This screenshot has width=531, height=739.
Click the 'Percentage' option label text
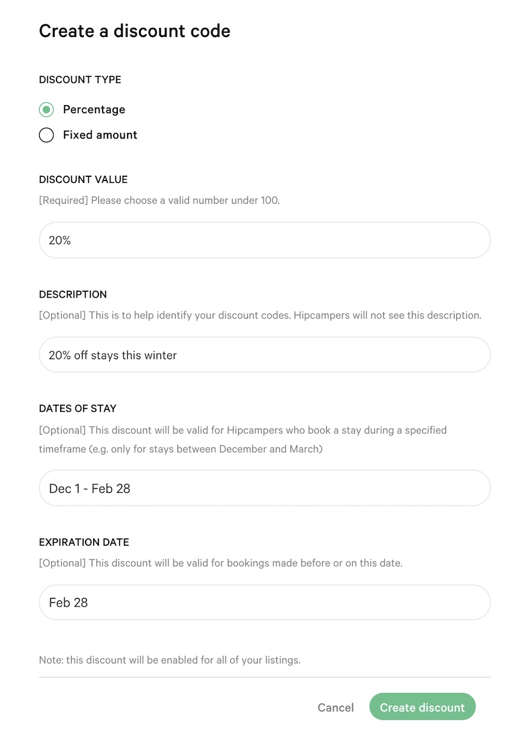[94, 109]
